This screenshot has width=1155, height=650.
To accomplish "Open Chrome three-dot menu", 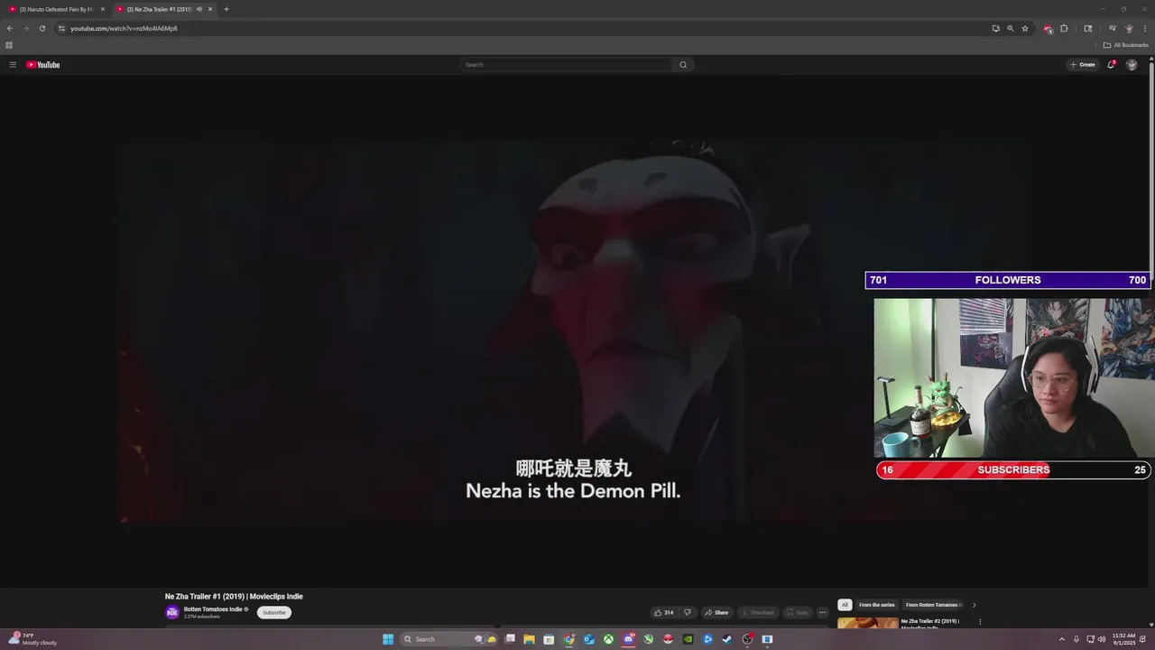I will (x=1145, y=28).
